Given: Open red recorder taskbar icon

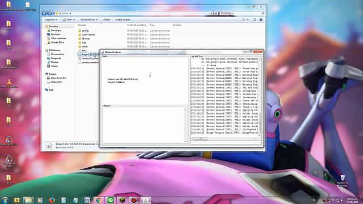Looking at the screenshot, I should 134,200.
